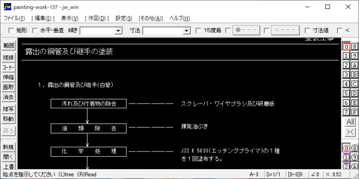Select square layer button F

pyautogui.click(x=355, y=112)
